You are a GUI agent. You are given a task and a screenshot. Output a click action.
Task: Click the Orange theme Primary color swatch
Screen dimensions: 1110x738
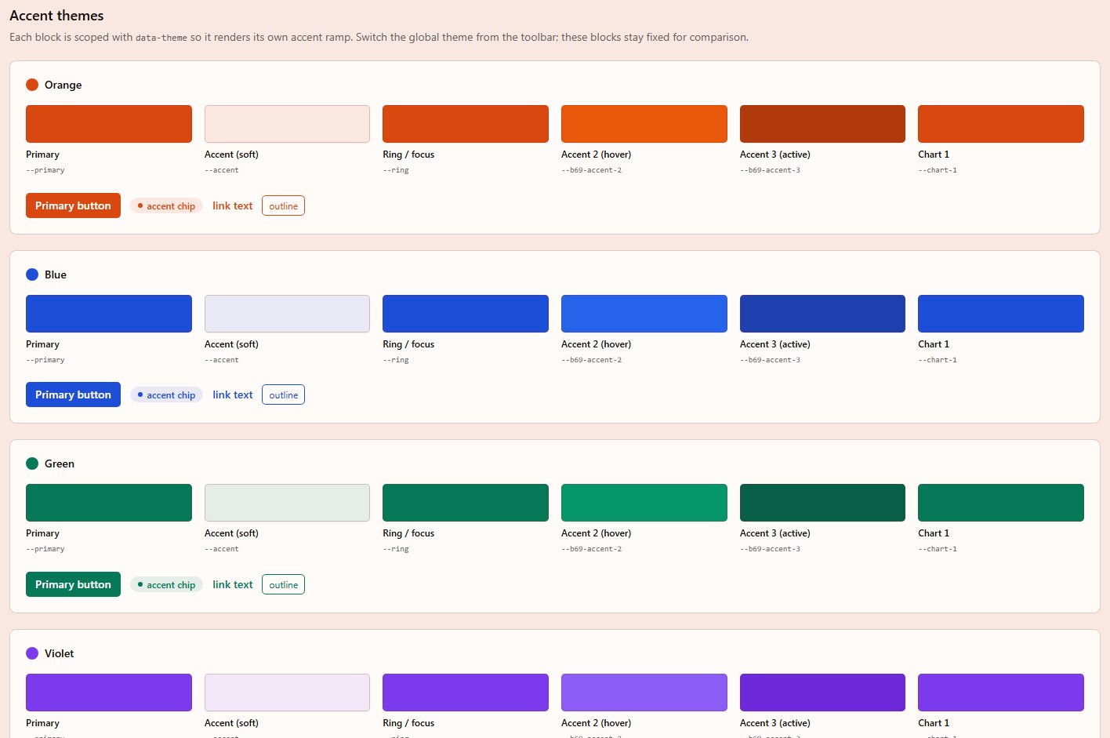(109, 124)
